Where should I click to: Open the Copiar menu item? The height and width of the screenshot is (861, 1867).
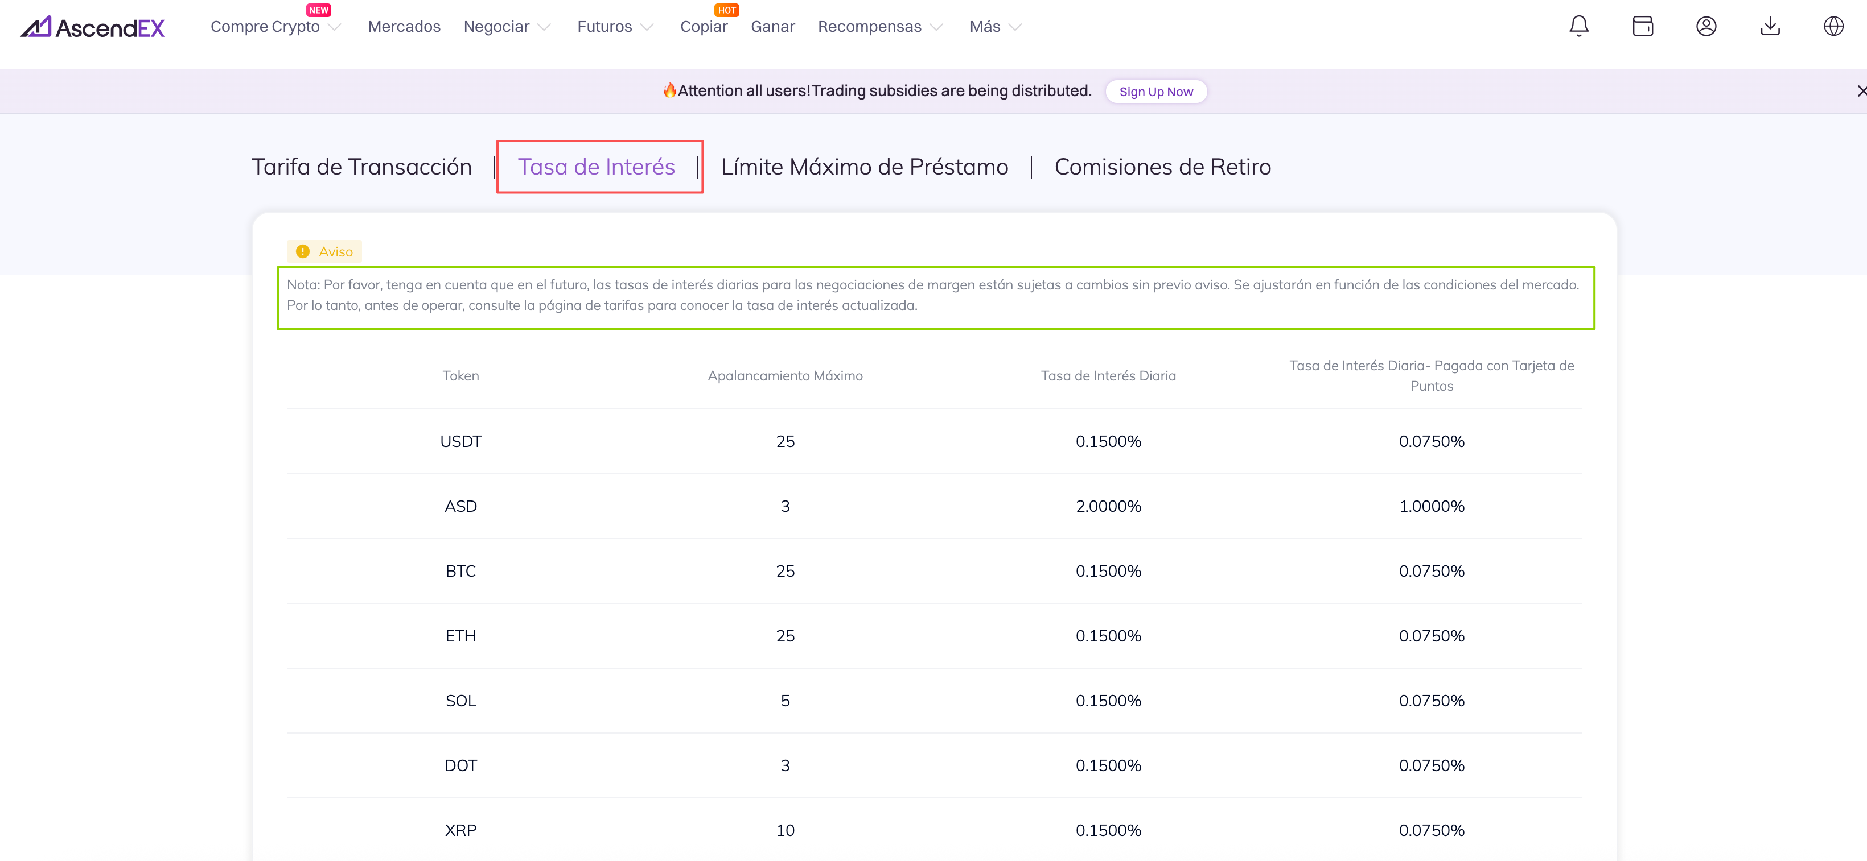703,27
